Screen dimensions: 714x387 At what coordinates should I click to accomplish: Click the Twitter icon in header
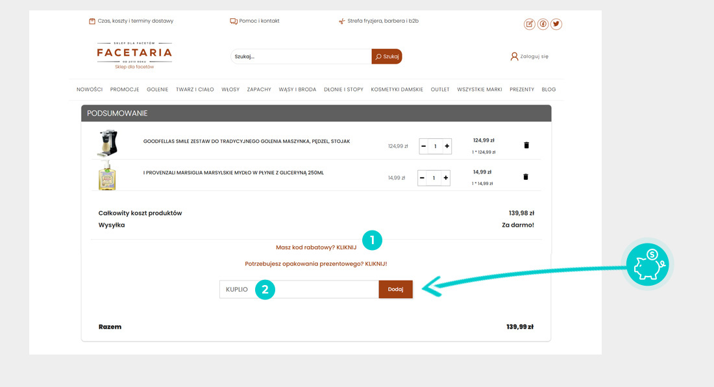556,24
